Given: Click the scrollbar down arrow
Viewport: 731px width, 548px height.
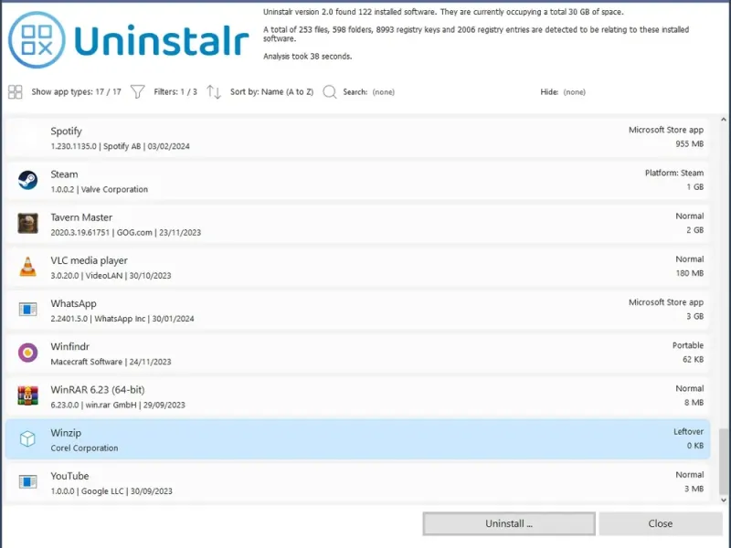Looking at the screenshot, I should pyautogui.click(x=724, y=500).
